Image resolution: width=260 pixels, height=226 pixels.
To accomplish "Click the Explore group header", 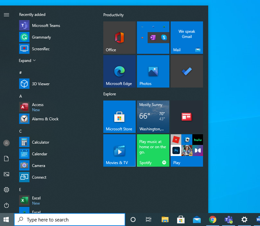I will (x=110, y=94).
